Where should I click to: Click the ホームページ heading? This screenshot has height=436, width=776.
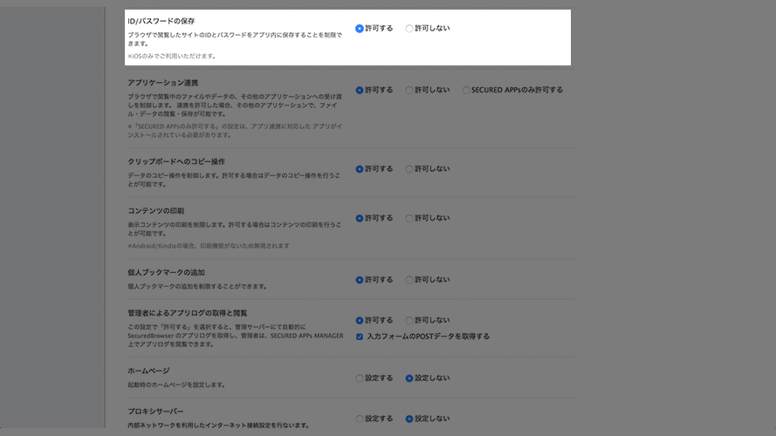[x=148, y=371]
